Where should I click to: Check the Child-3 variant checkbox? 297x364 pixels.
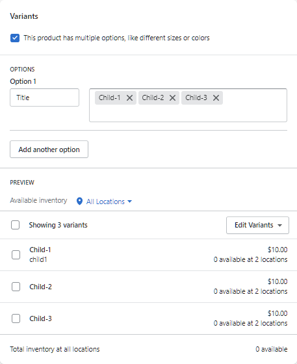[x=16, y=318]
